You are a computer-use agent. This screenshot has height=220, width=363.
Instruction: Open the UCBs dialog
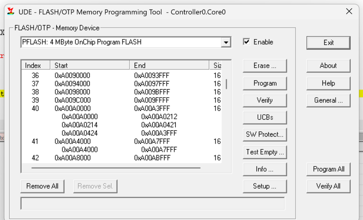click(264, 117)
